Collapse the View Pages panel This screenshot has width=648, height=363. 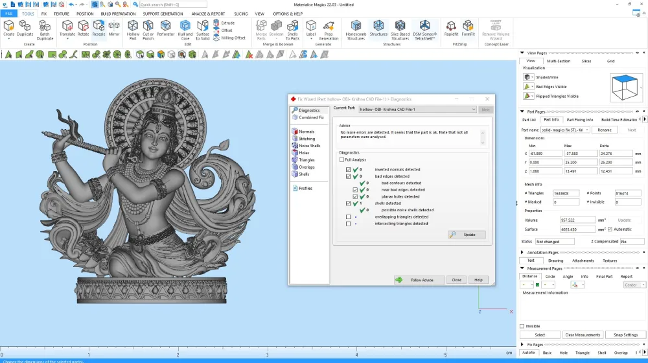pos(522,53)
